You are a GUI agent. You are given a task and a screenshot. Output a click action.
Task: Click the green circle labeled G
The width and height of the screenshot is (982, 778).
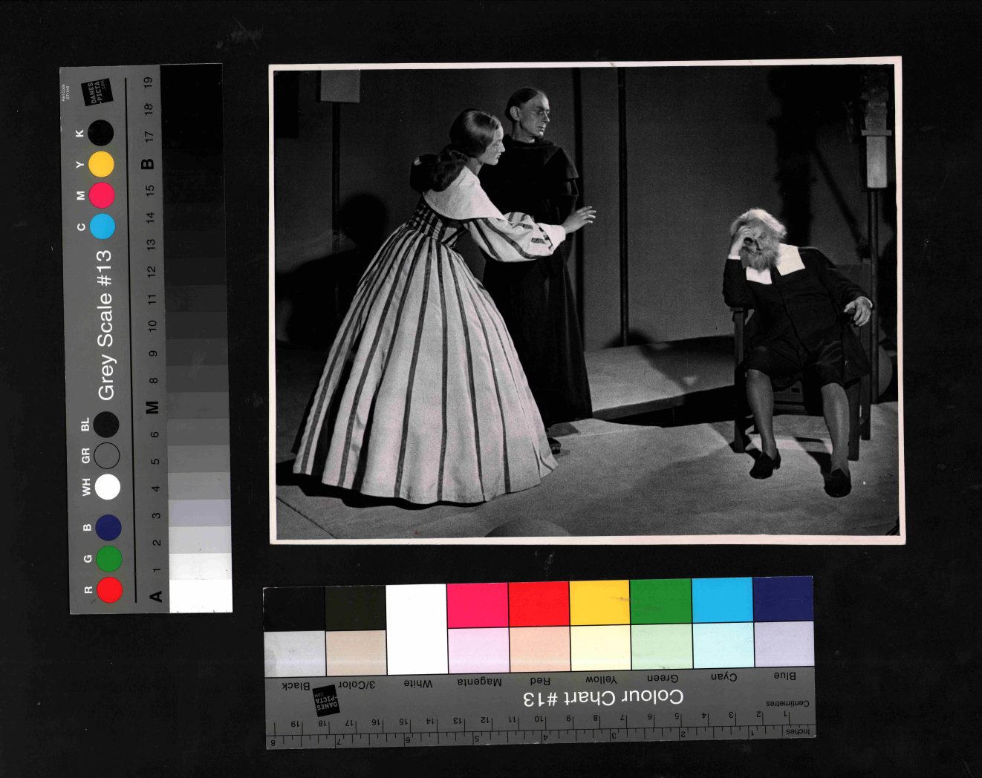pyautogui.click(x=109, y=558)
